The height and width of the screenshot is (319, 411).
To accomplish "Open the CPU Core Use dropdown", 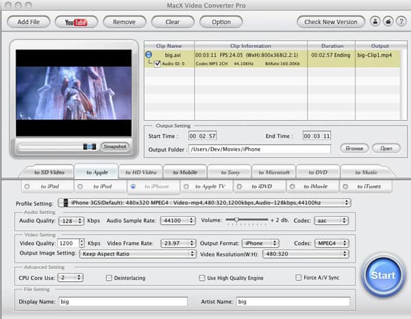I will (x=71, y=278).
